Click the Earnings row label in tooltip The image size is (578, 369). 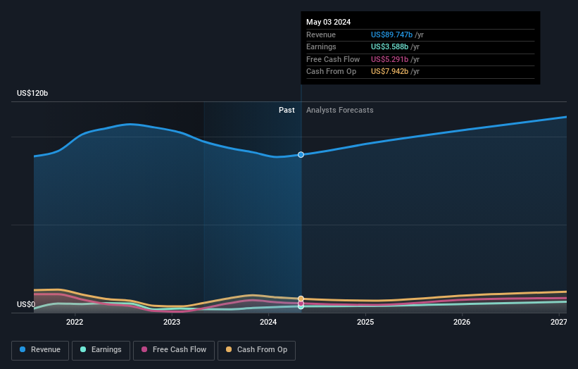pyautogui.click(x=321, y=46)
